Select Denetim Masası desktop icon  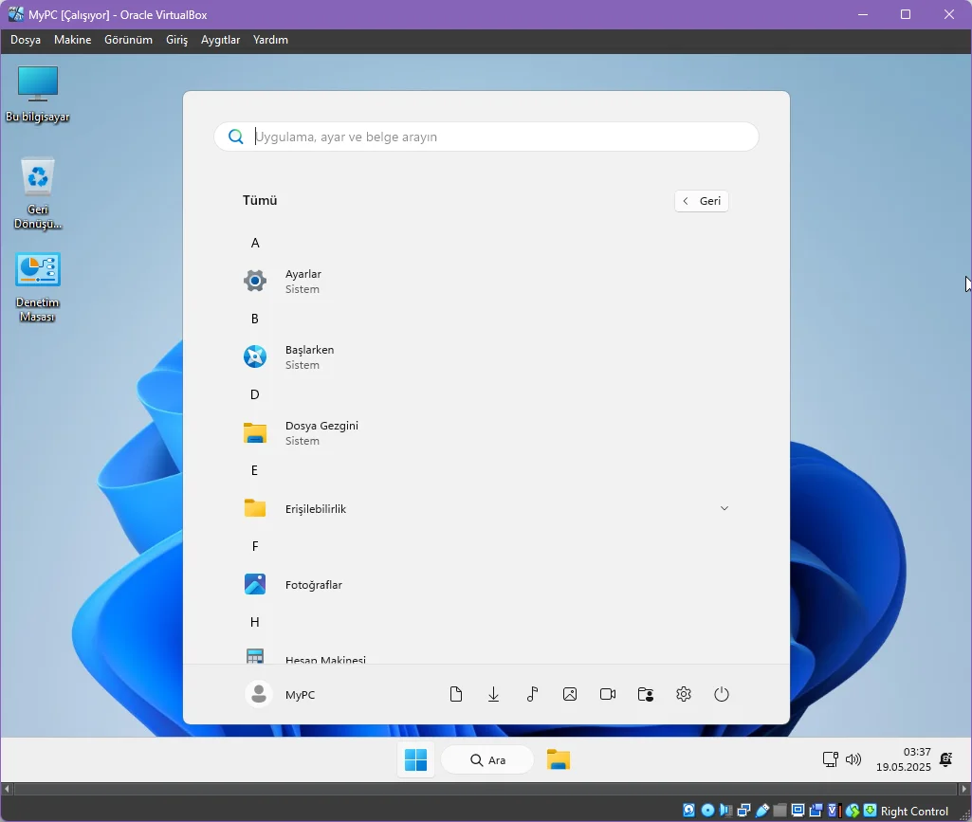(x=37, y=287)
